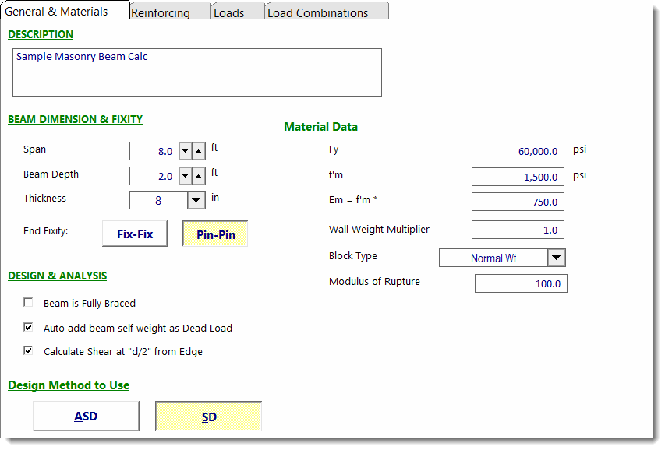Click the Modulus of Rupture field

521,283
